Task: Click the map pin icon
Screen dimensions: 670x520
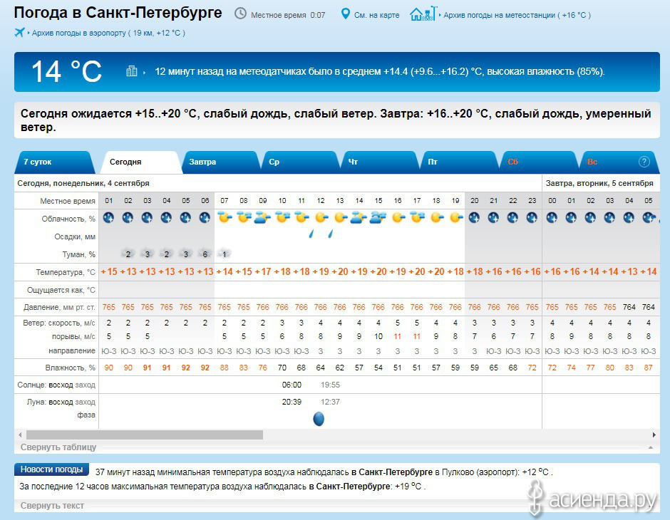Action: pyautogui.click(x=345, y=14)
